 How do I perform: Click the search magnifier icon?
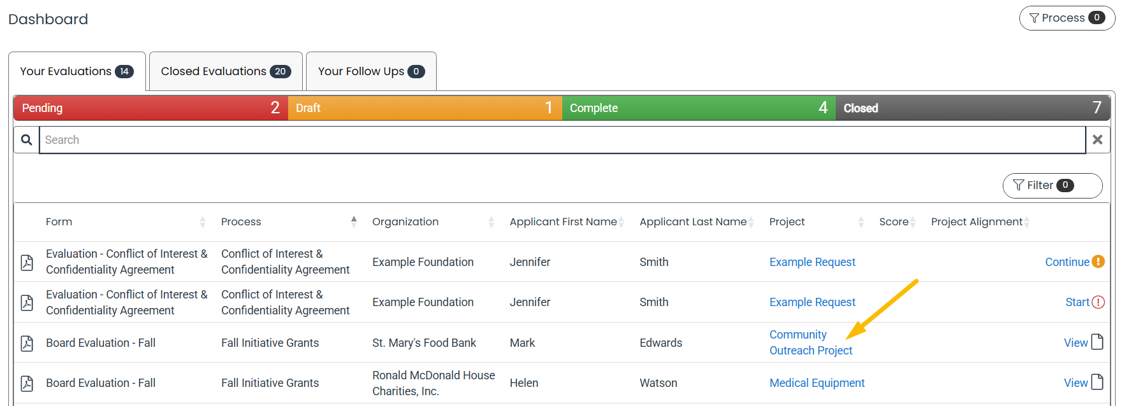click(27, 139)
